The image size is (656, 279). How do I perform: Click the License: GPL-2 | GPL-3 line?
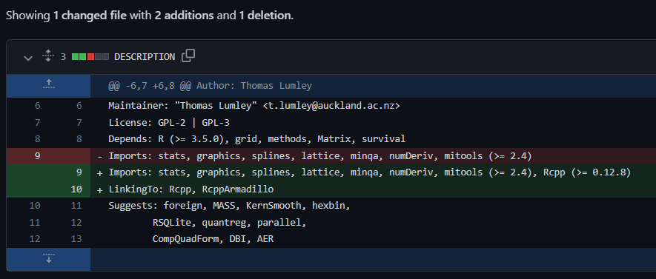[x=169, y=123]
